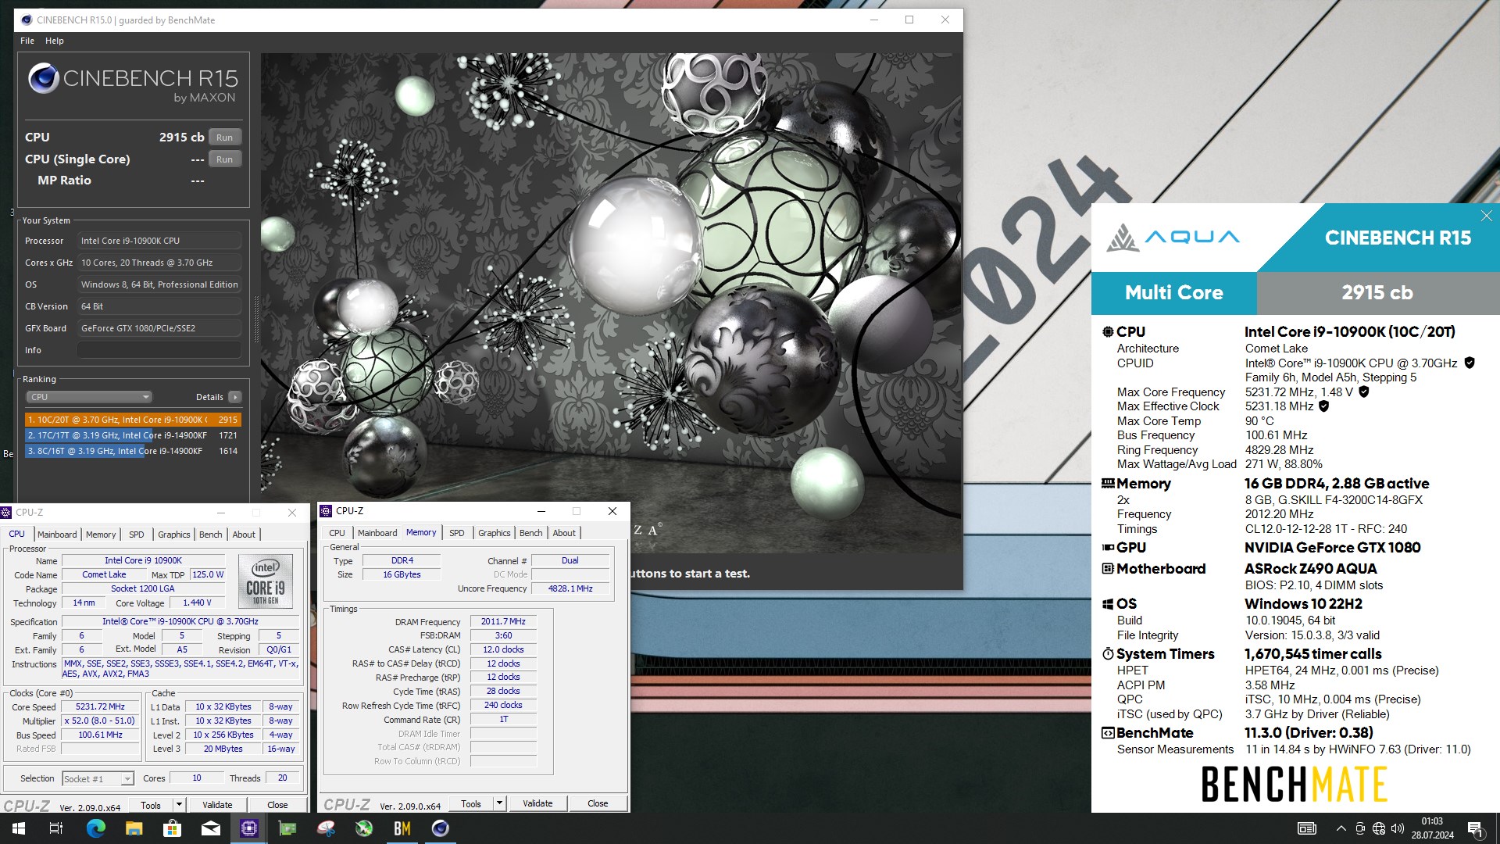Open the taskbar clock showing 01:03
Screen dimensions: 1500x844
tap(1432, 828)
